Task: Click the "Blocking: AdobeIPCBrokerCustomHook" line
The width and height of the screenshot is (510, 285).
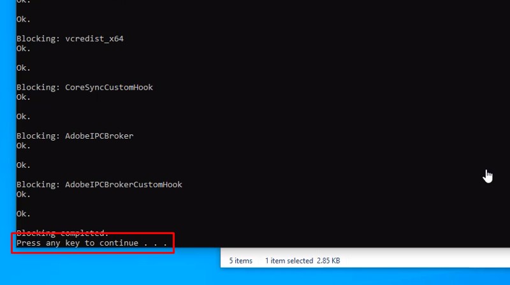Action: (x=99, y=184)
